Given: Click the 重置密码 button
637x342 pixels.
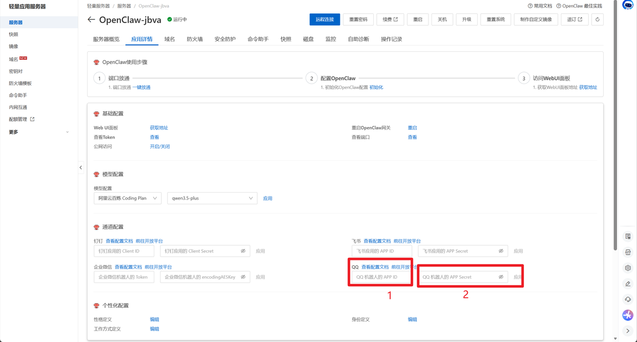Looking at the screenshot, I should pos(358,19).
